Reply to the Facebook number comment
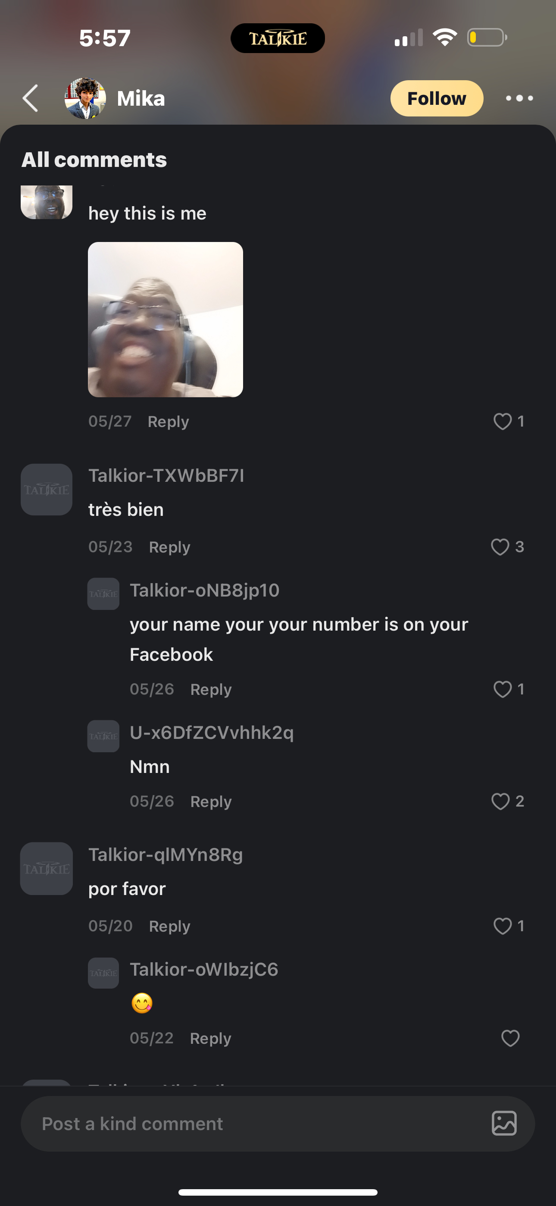 point(211,689)
